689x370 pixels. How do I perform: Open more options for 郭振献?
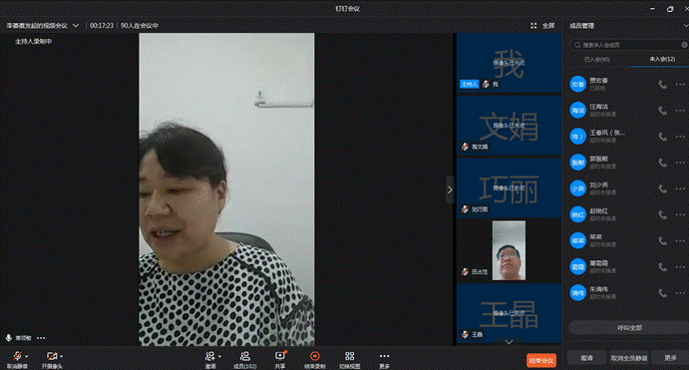coord(680,163)
